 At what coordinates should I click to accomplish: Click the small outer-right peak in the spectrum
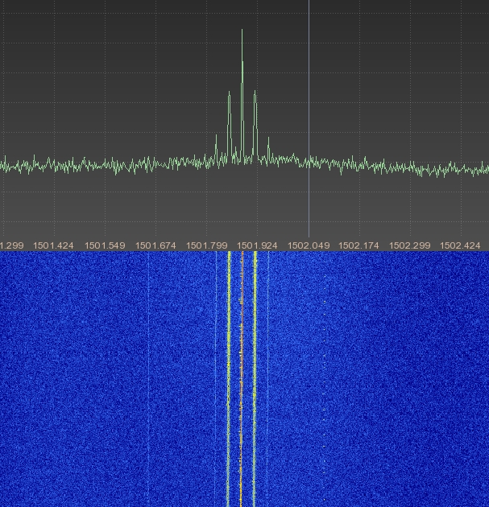pos(267,140)
